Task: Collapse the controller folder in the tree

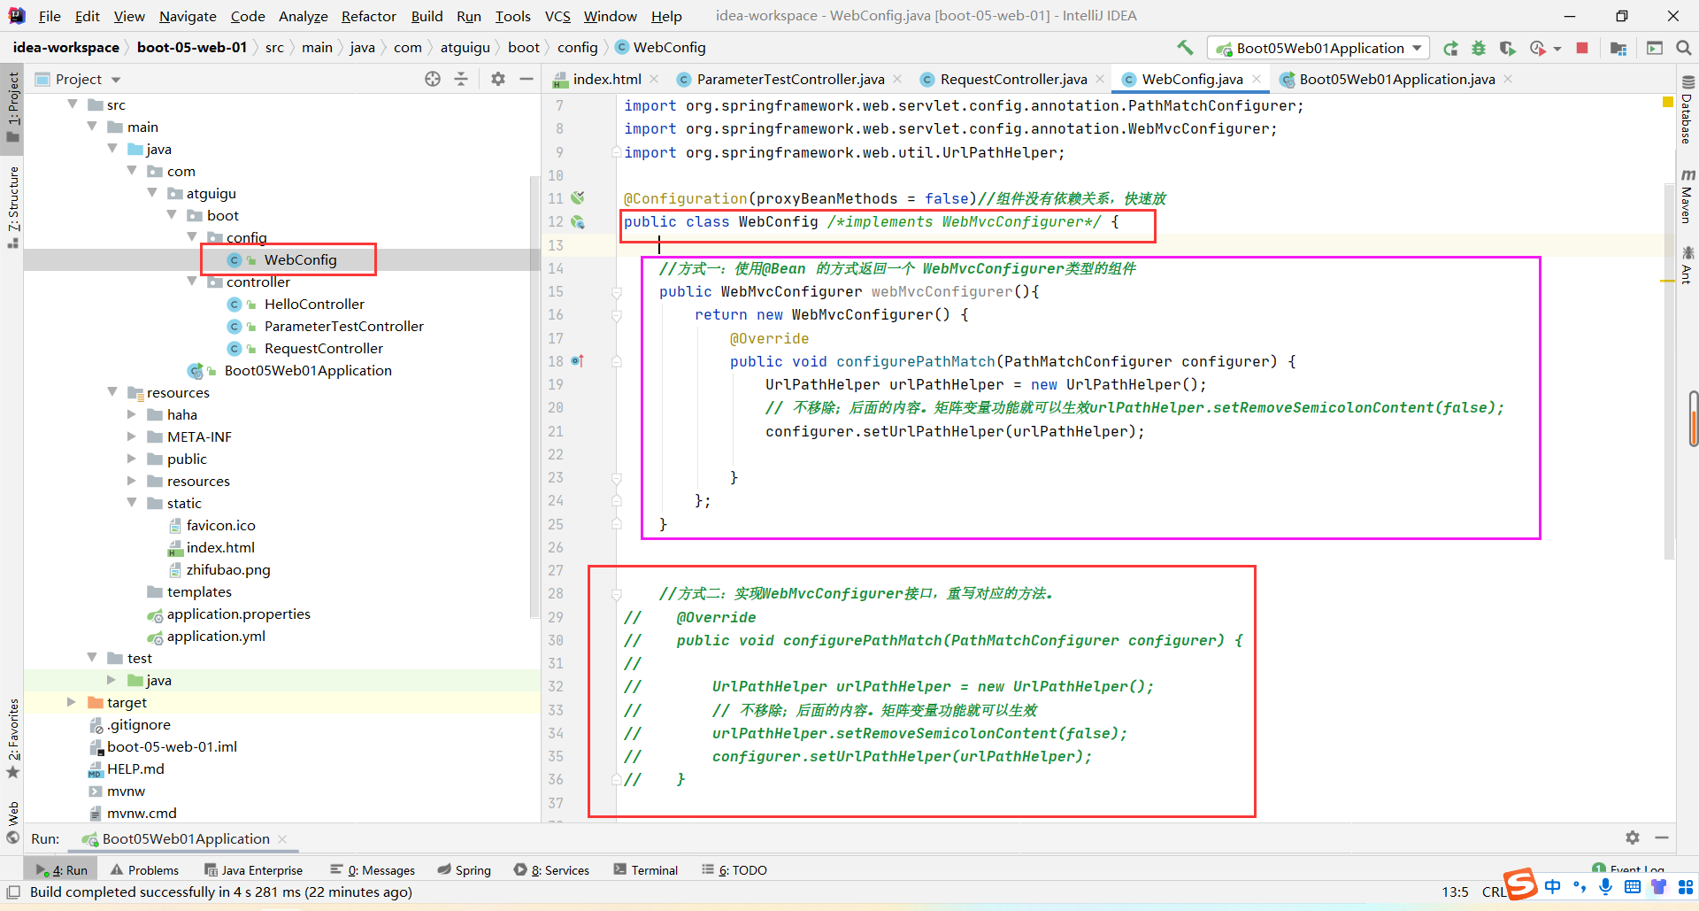Action: tap(192, 282)
